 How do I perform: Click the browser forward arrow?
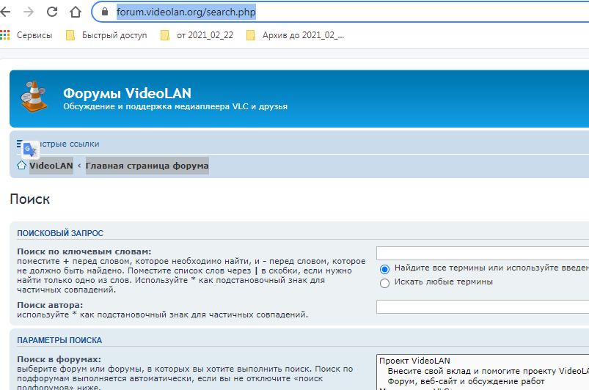click(29, 12)
